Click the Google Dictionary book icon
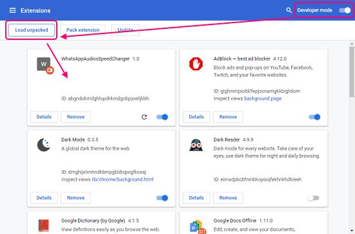355x234 pixels. tap(43, 226)
